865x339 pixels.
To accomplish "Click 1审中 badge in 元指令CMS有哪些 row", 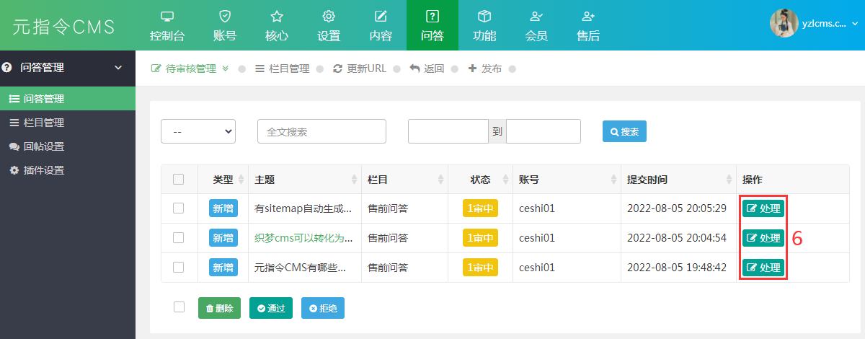I will point(480,268).
